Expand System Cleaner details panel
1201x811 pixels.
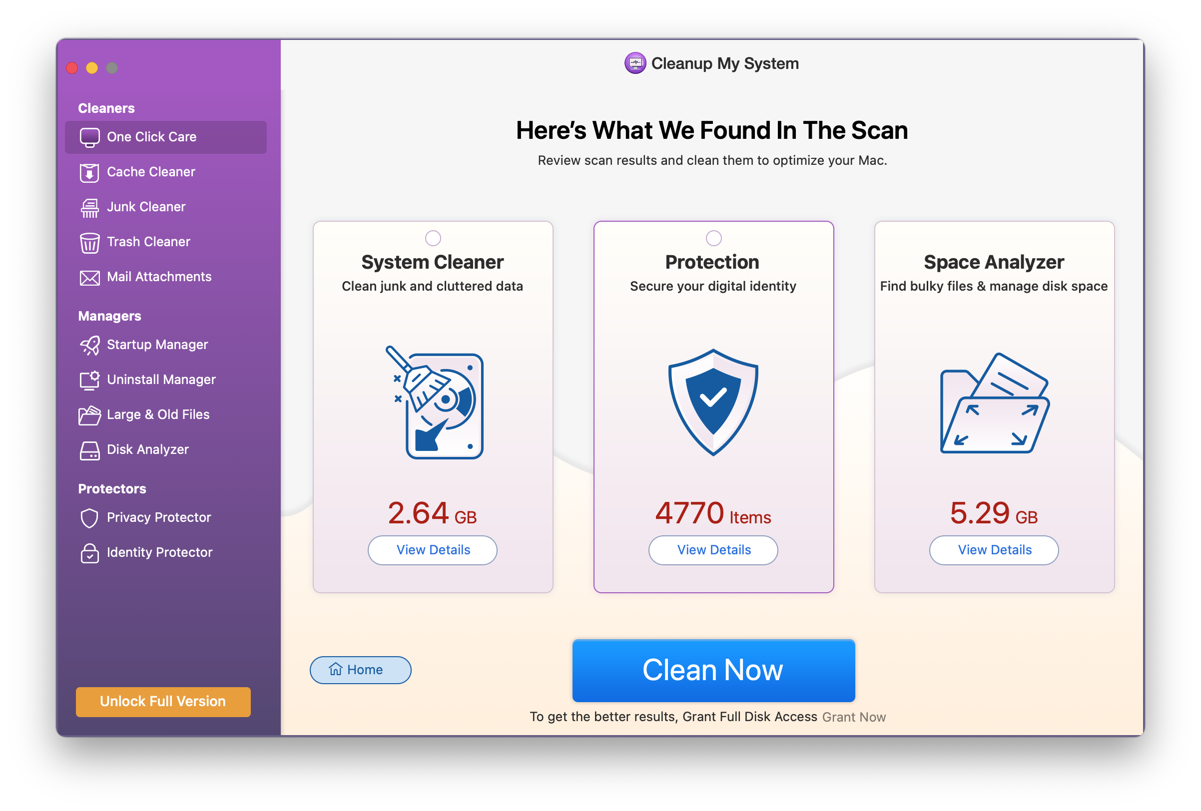coord(433,548)
